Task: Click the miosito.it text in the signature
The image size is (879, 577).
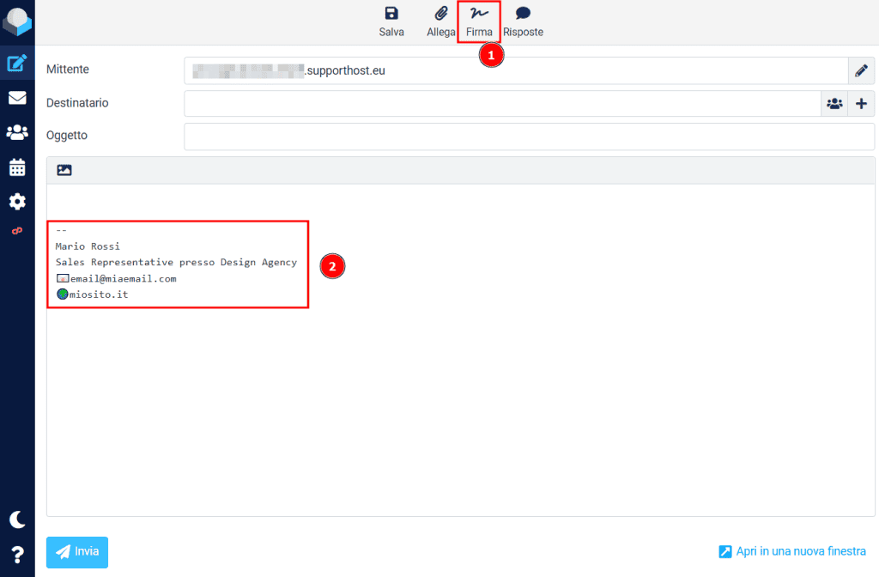Action: point(99,295)
